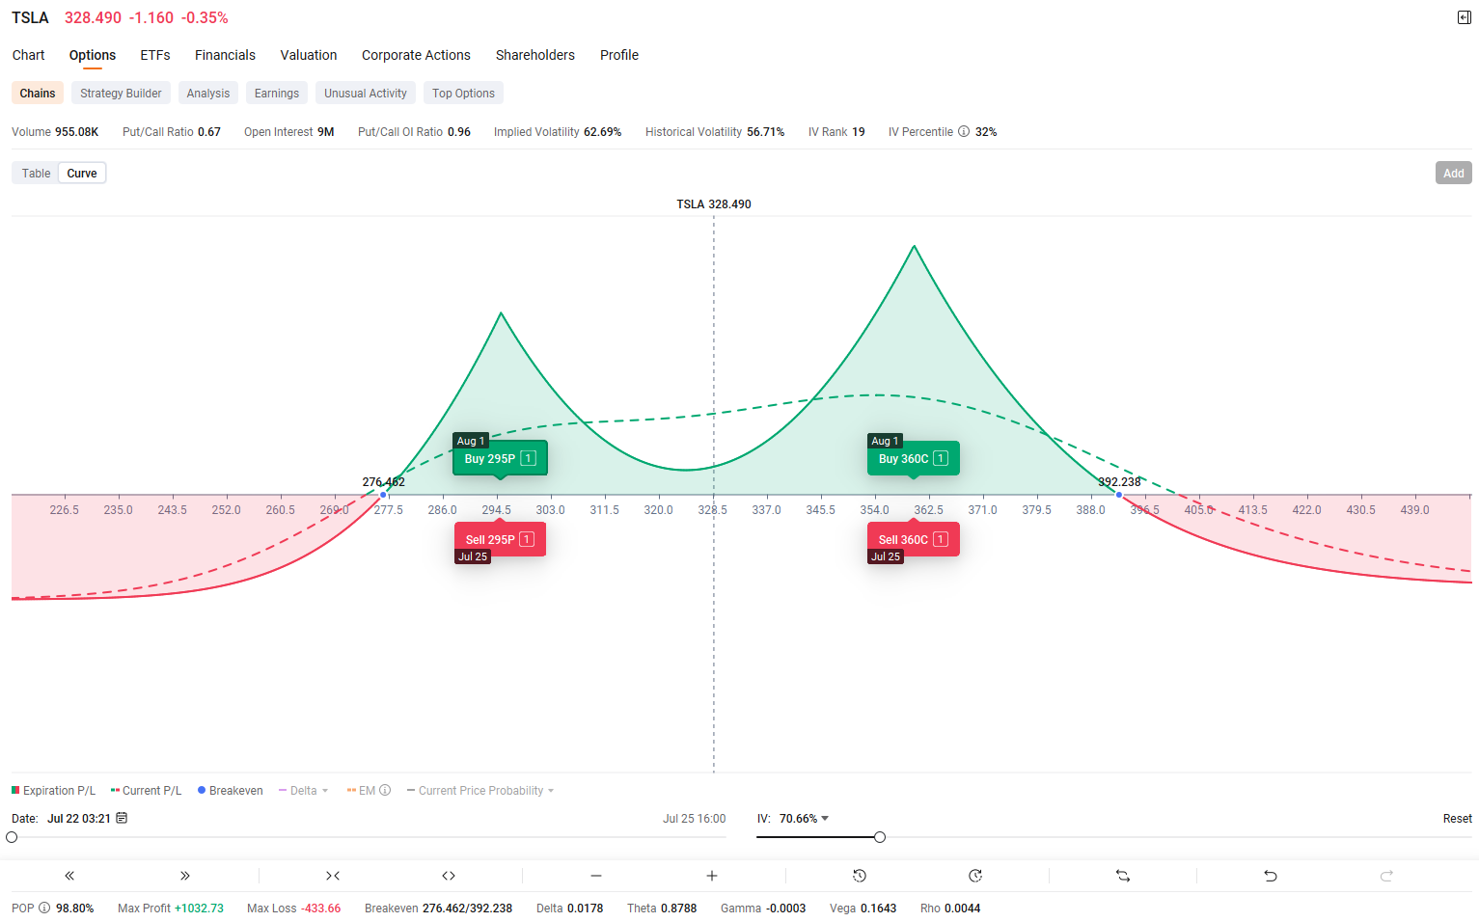
Task: Open the Earnings sub-tab
Action: coord(277,94)
